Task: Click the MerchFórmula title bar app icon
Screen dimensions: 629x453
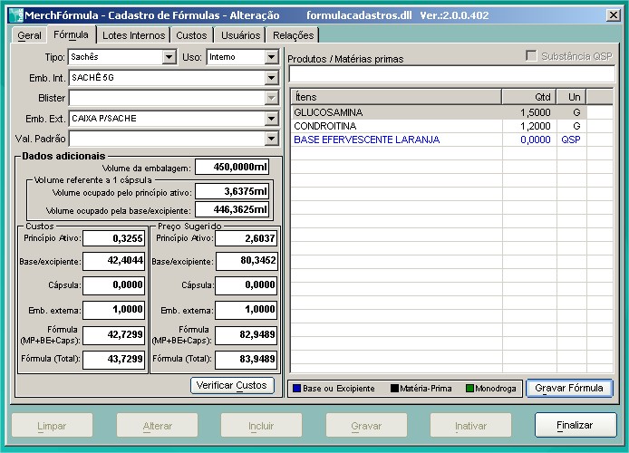Action: (14, 15)
